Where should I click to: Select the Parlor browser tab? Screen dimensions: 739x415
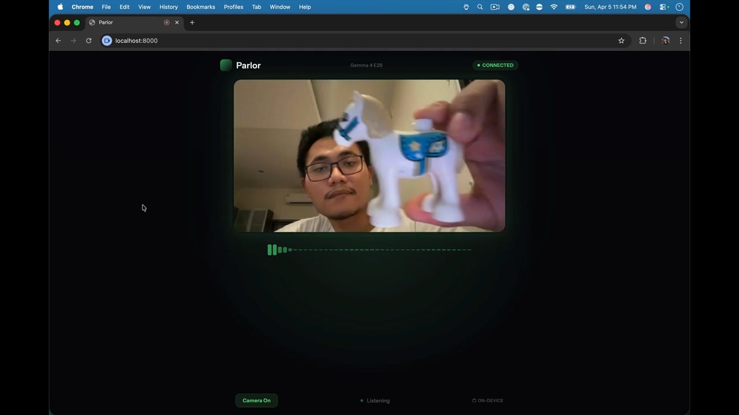(135, 22)
